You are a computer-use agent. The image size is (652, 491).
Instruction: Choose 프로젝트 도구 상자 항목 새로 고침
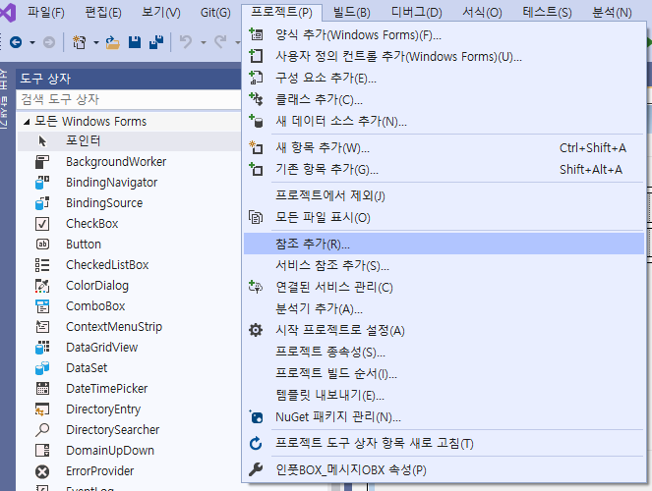pyautogui.click(x=444, y=443)
